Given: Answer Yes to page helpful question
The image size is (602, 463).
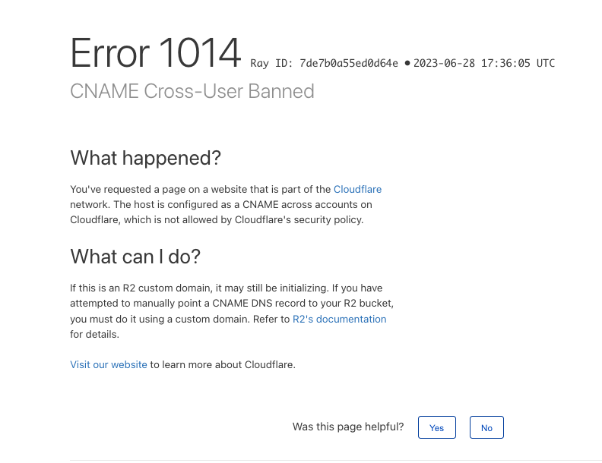Looking at the screenshot, I should 437,427.
